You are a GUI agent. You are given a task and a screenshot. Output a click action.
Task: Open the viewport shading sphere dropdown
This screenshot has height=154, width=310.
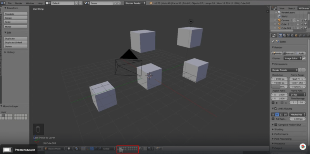coord(70,149)
